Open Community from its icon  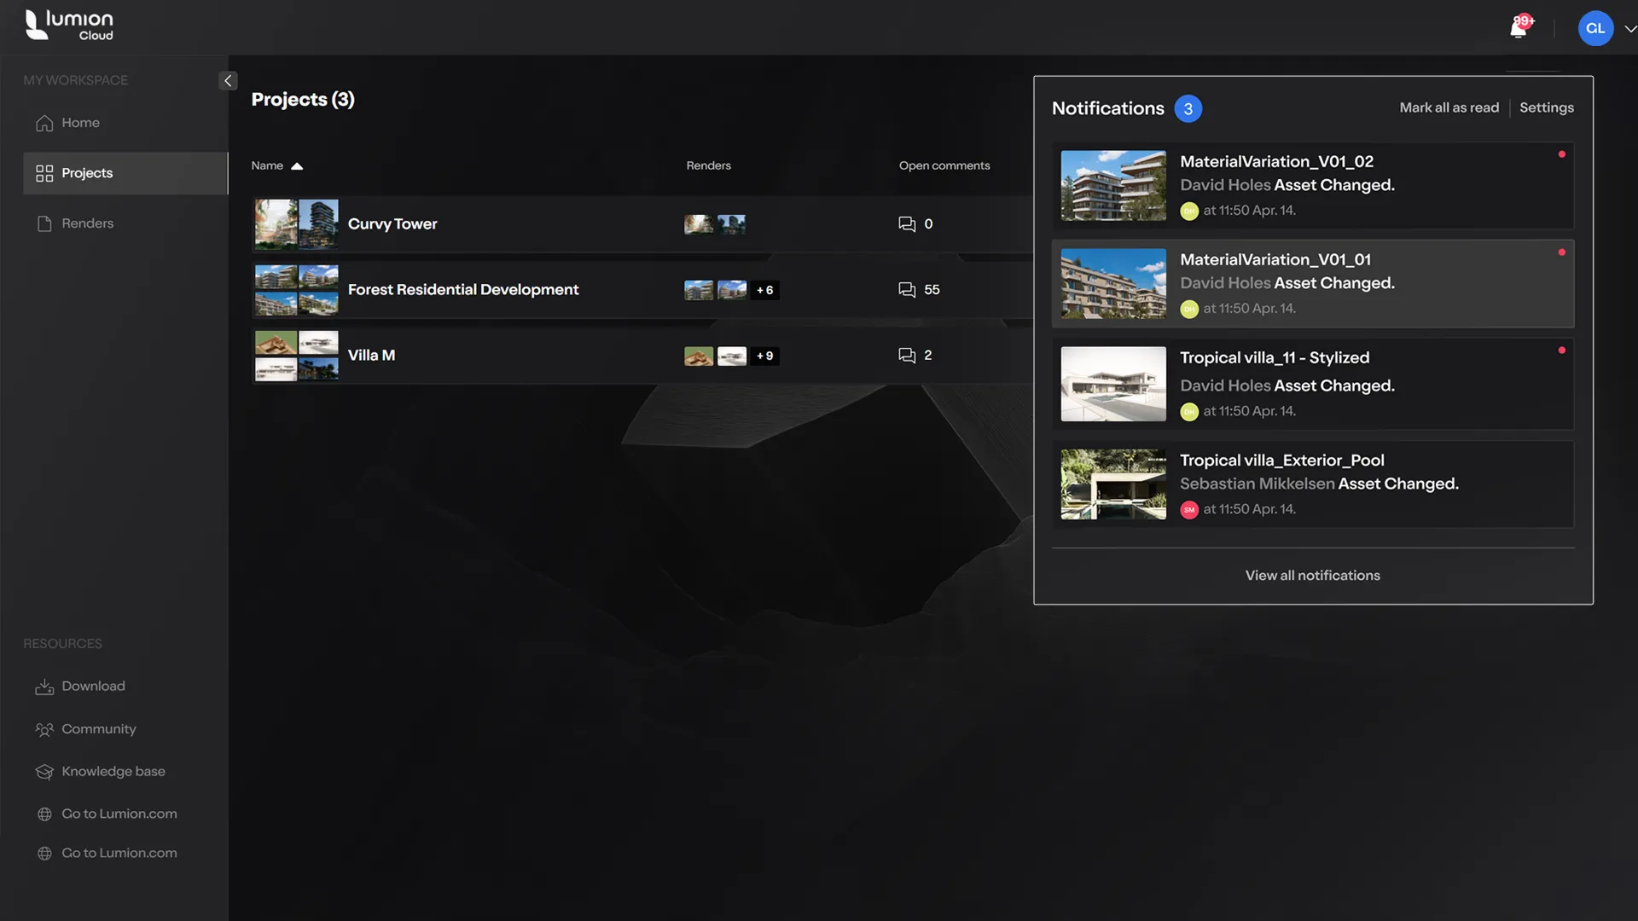pos(44,730)
